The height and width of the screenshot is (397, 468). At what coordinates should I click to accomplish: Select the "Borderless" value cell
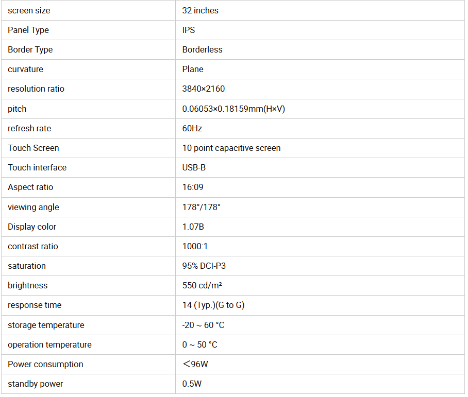pyautogui.click(x=202, y=49)
